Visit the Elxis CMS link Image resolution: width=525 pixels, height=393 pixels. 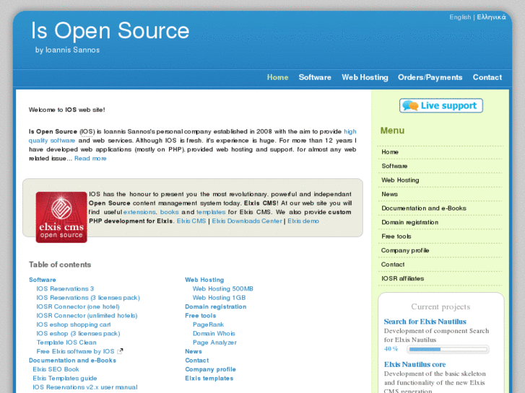(x=191, y=221)
